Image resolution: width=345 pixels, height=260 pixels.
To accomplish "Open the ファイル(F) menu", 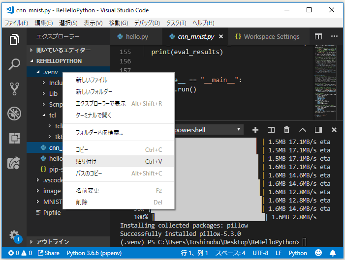I will click(17, 23).
